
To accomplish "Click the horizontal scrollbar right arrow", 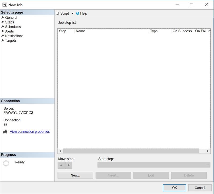I will 207,151.
